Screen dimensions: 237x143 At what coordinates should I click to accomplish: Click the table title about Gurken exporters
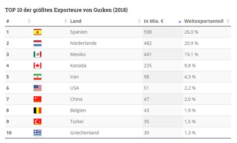[66, 10]
